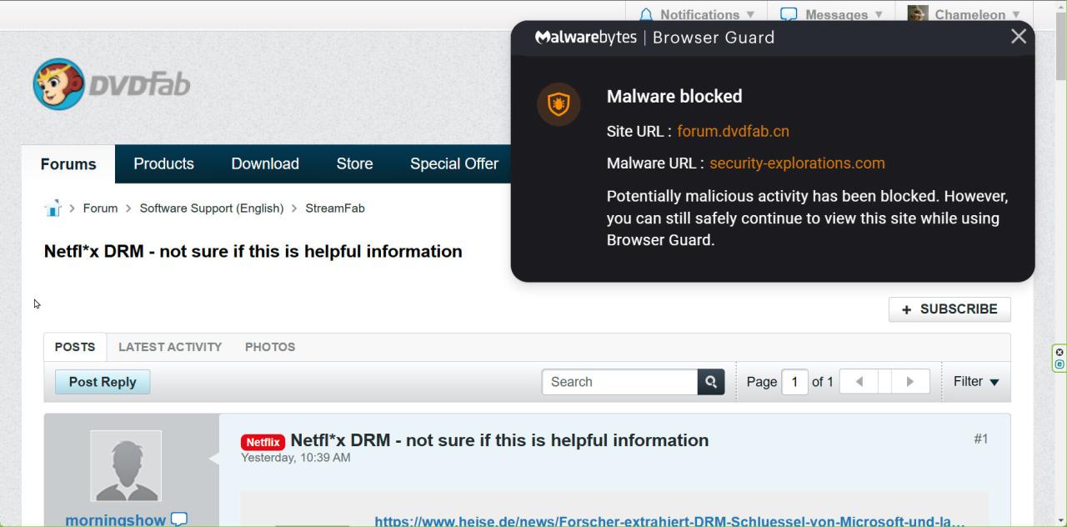Click the chat icon beside morningshow
1067x527 pixels.
(x=179, y=519)
